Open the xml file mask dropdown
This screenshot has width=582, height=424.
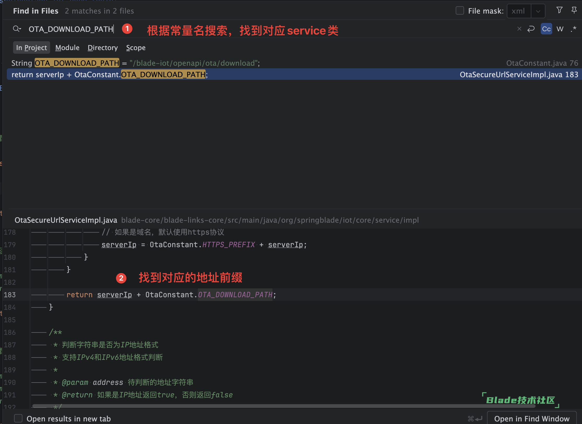point(519,11)
